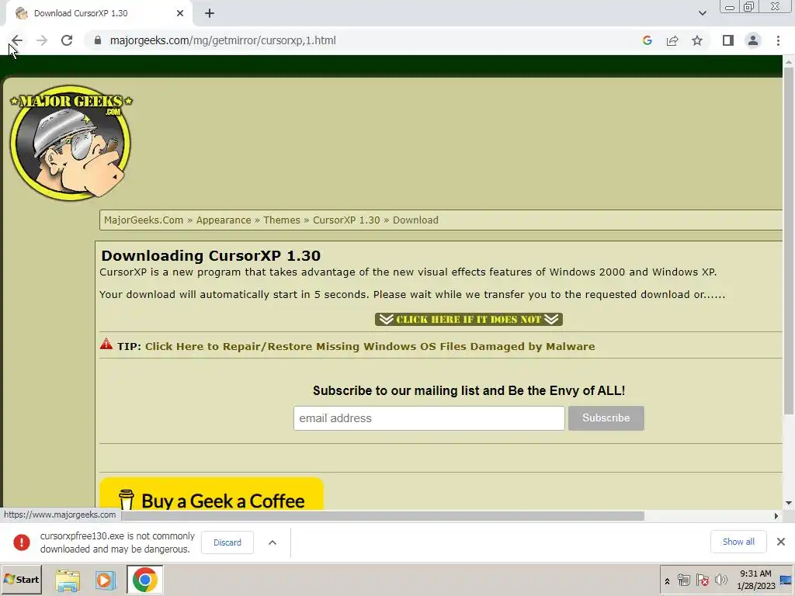Viewport: 795px width, 596px height.
Task: Reload the page with the refresh icon
Action: [x=67, y=40]
